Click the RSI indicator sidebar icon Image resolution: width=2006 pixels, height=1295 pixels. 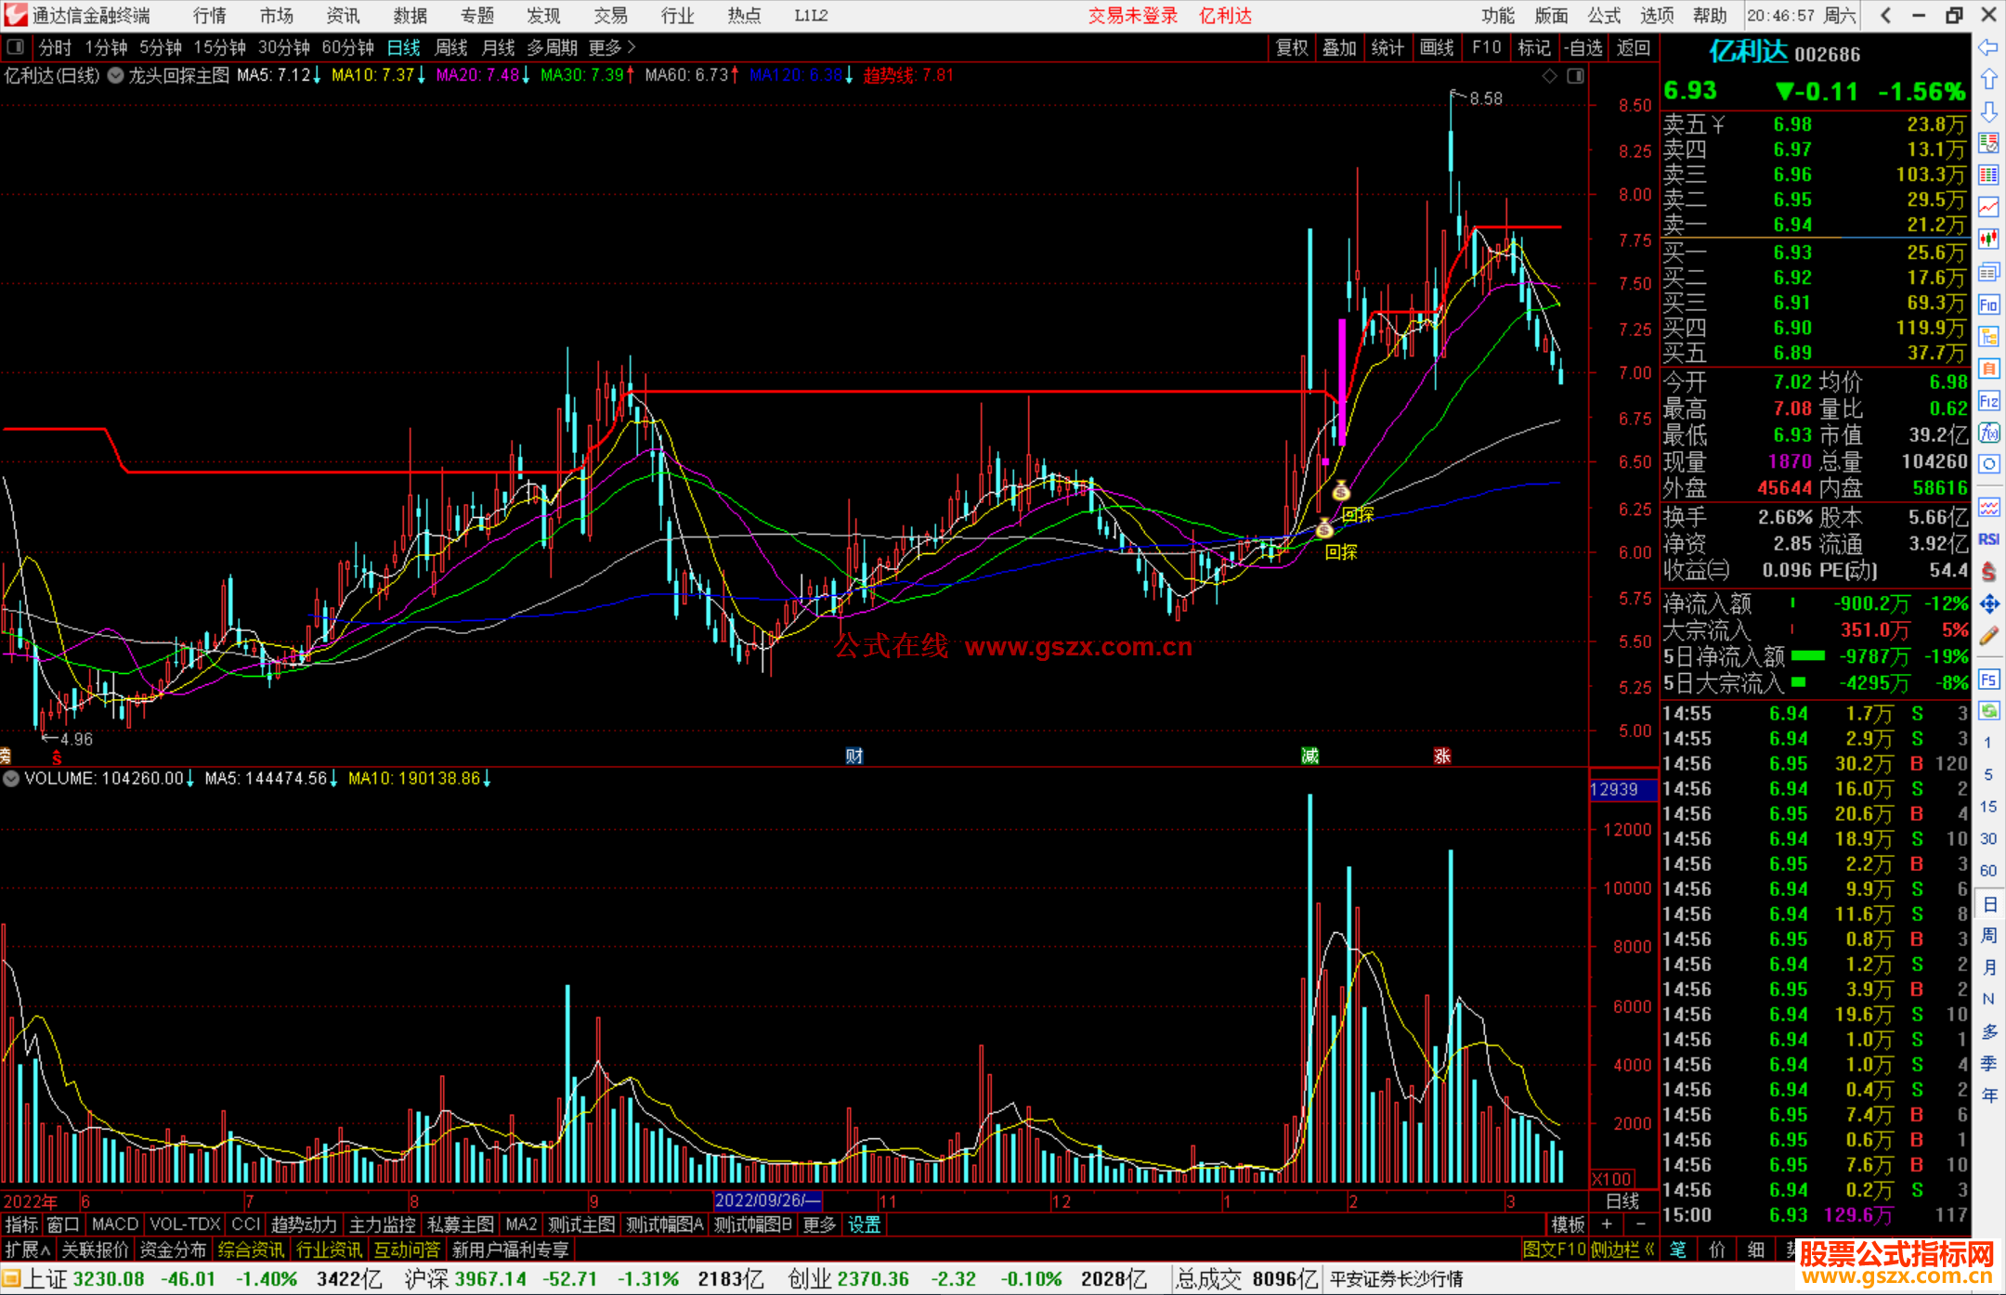pyautogui.click(x=1988, y=539)
